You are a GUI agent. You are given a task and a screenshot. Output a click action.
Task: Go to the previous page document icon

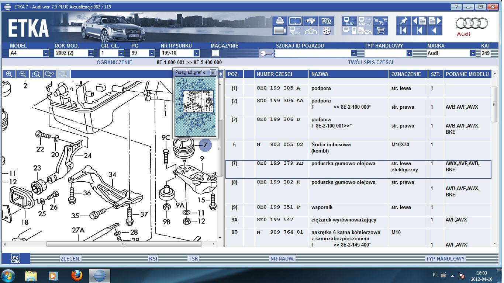point(419,21)
